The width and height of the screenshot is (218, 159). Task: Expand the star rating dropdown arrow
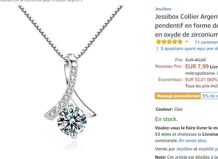[x=187, y=42]
